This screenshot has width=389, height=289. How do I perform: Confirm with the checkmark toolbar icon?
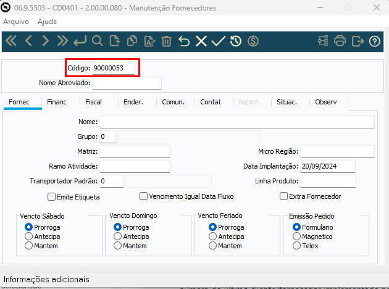[219, 41]
